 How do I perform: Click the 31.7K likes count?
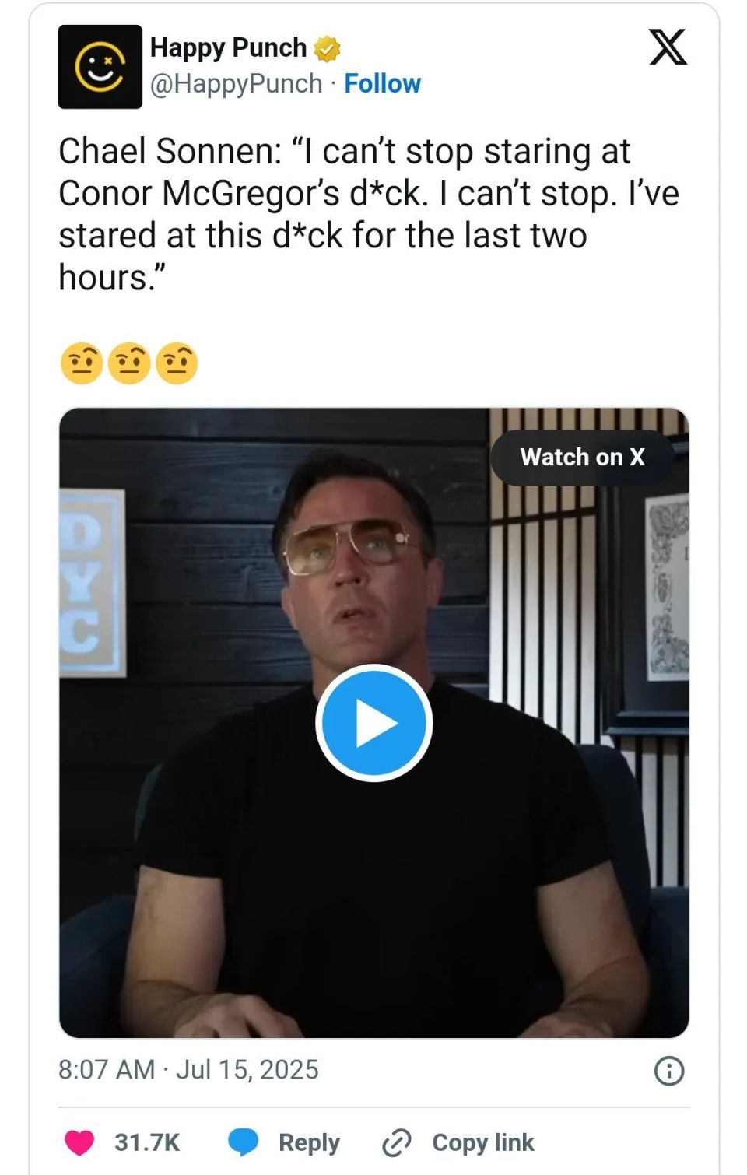click(147, 1142)
